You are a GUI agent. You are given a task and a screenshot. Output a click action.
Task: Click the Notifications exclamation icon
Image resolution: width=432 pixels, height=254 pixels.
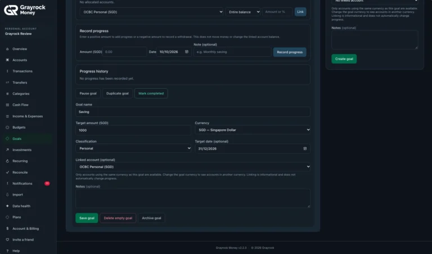click(x=7, y=184)
